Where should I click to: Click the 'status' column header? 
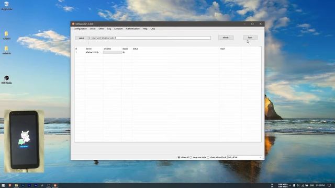pos(136,49)
